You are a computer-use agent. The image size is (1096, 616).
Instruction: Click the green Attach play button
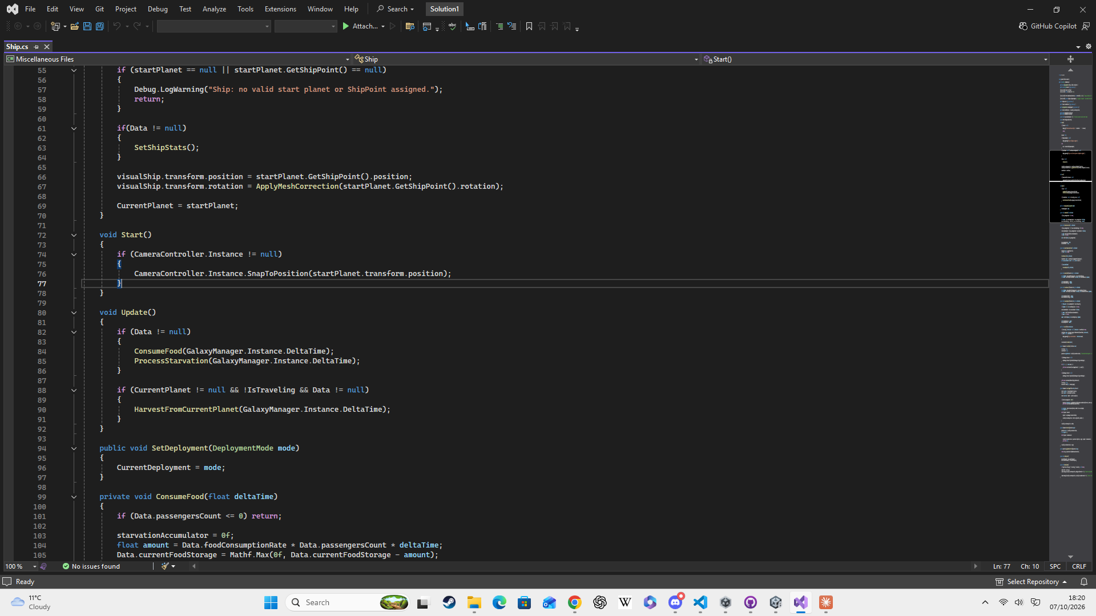pyautogui.click(x=345, y=26)
